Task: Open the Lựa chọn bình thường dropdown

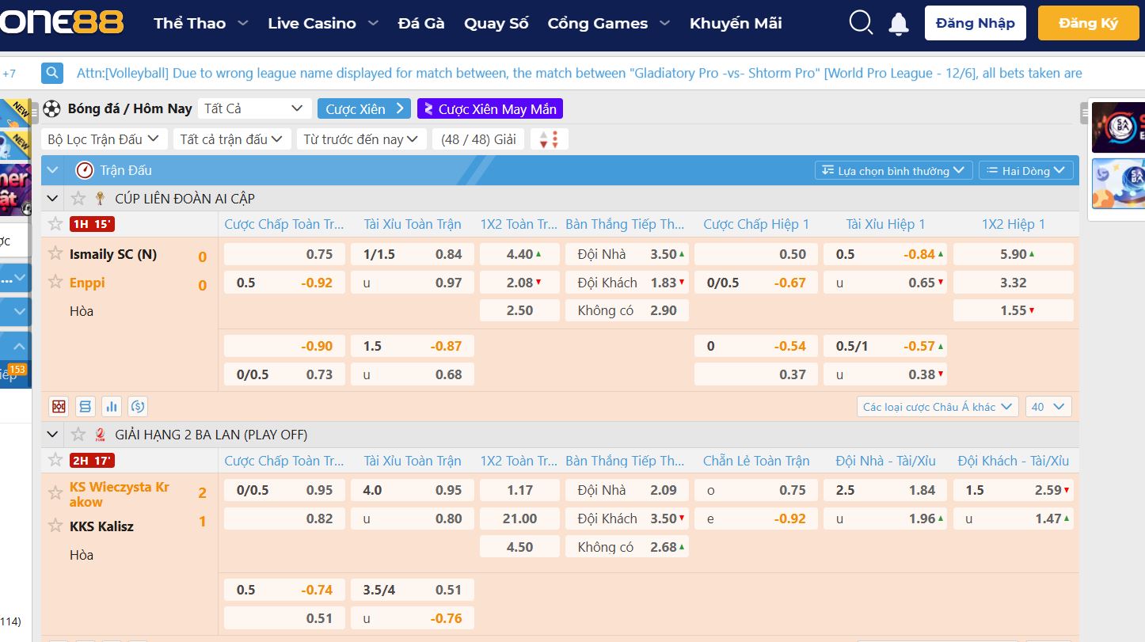Action: tap(894, 170)
